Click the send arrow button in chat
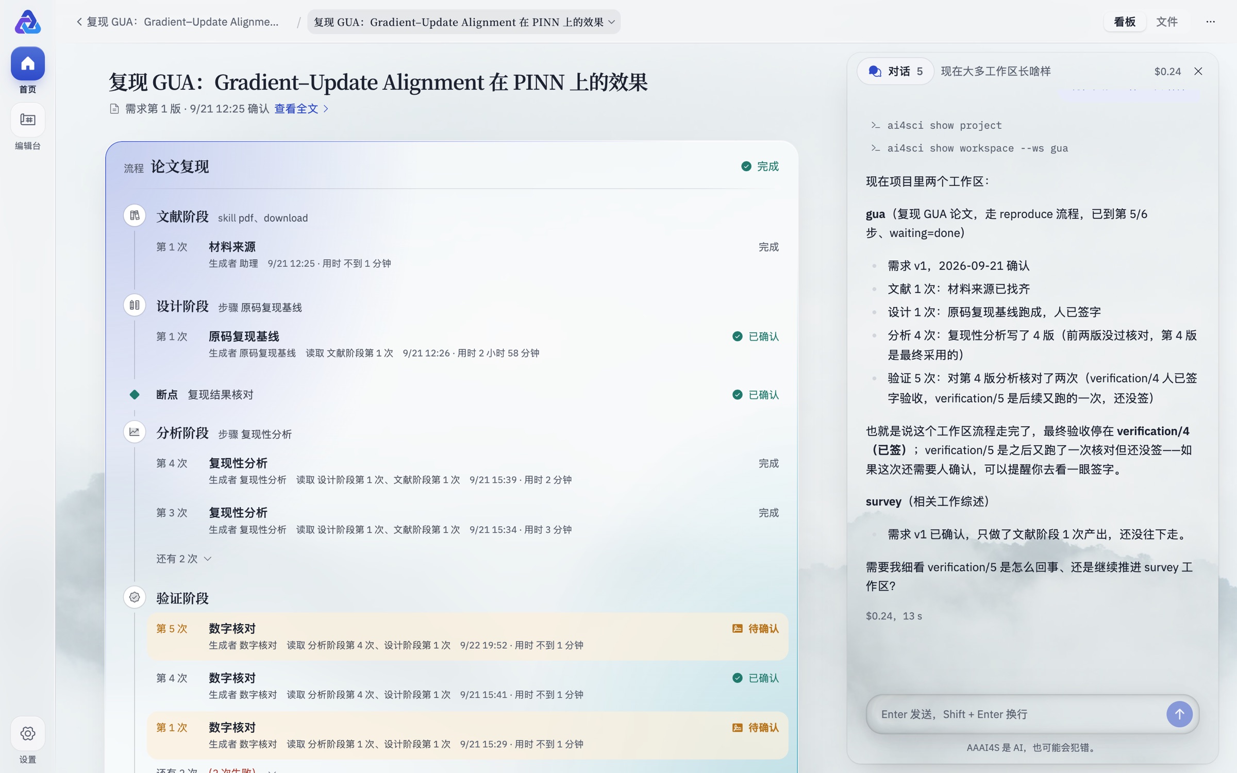This screenshot has height=773, width=1237. 1179,714
